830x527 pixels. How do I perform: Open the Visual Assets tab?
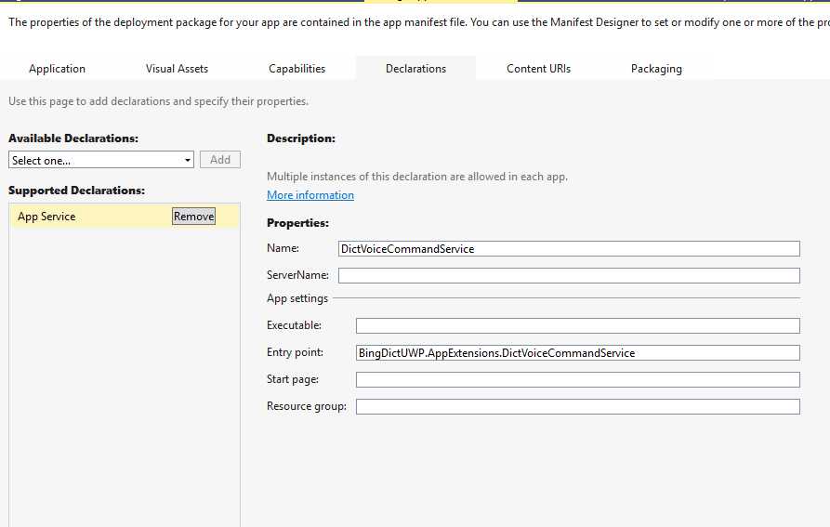point(177,69)
